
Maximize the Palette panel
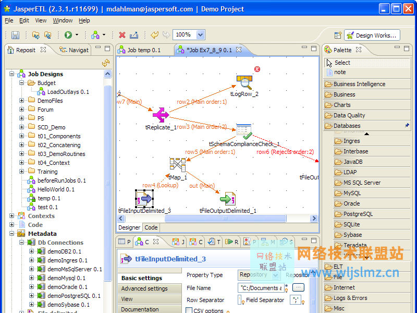(407, 49)
